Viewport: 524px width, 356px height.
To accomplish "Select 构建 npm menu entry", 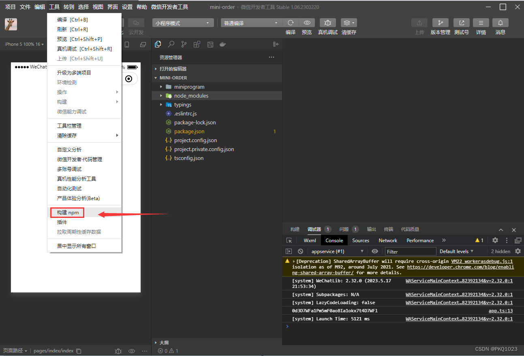I will [x=84, y=213].
